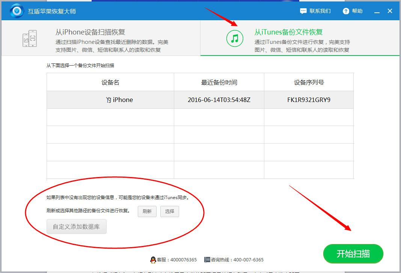Click the 设备名 column header
The image size is (401, 273).
(110, 82)
